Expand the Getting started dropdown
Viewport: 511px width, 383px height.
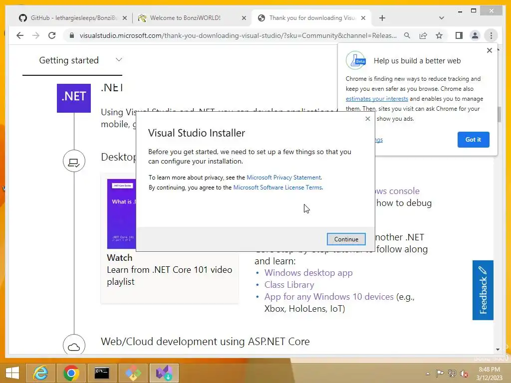tap(72, 60)
